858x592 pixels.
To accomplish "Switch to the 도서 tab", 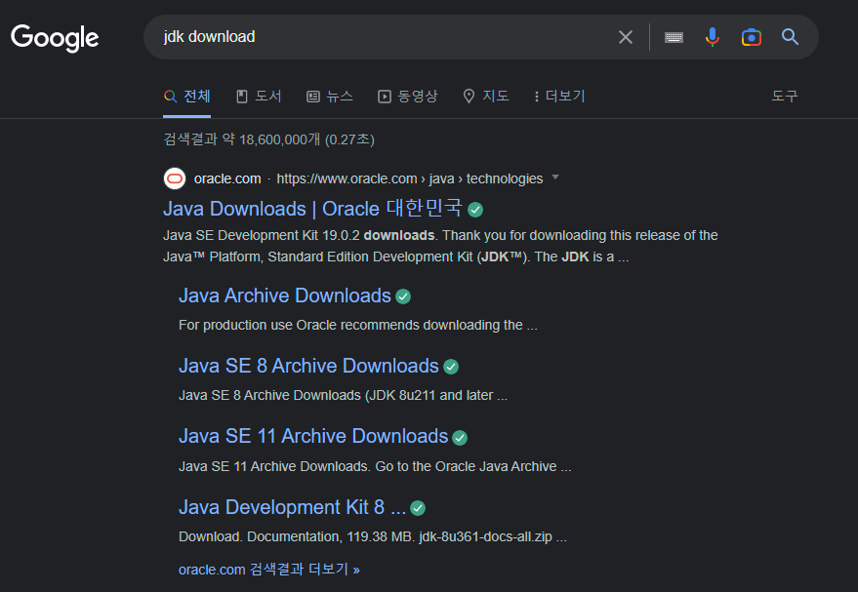I will (259, 97).
